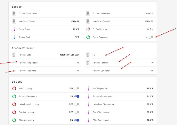Click the Bedroom Occupancy label
This screenshot has width=177, height=125.
pyautogui.click(x=28, y=96)
